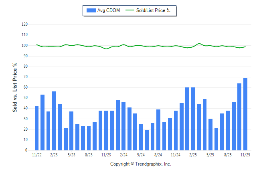Click the 5/23 bar

tap(71, 131)
